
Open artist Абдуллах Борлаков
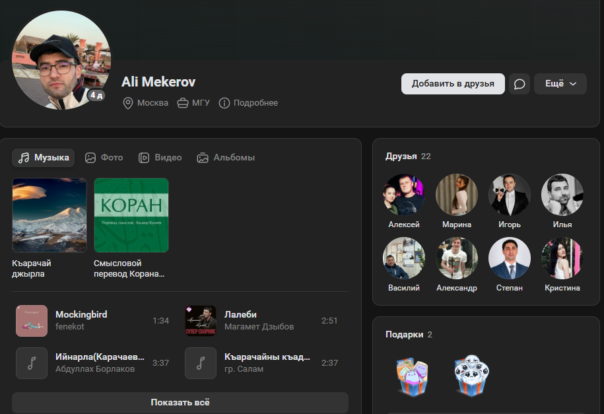[x=95, y=369]
